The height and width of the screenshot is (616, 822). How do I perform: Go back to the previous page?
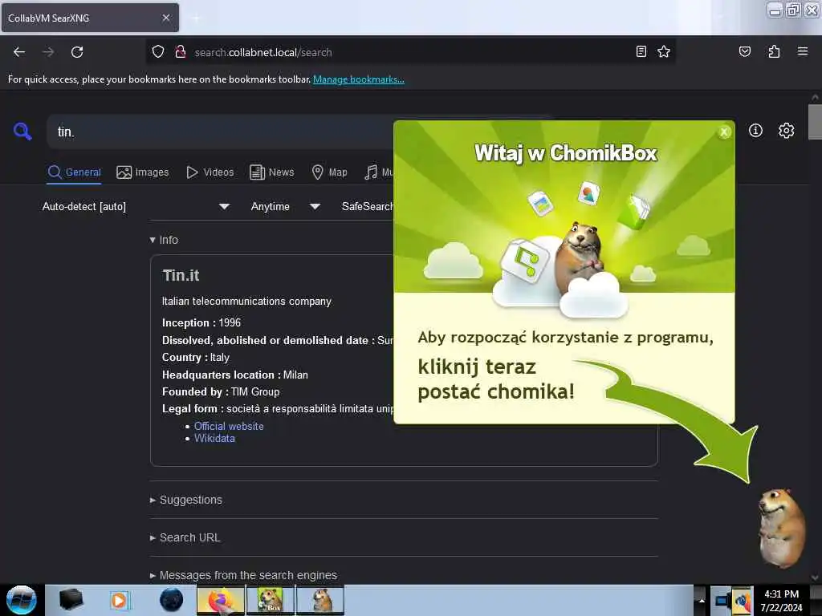click(x=19, y=52)
